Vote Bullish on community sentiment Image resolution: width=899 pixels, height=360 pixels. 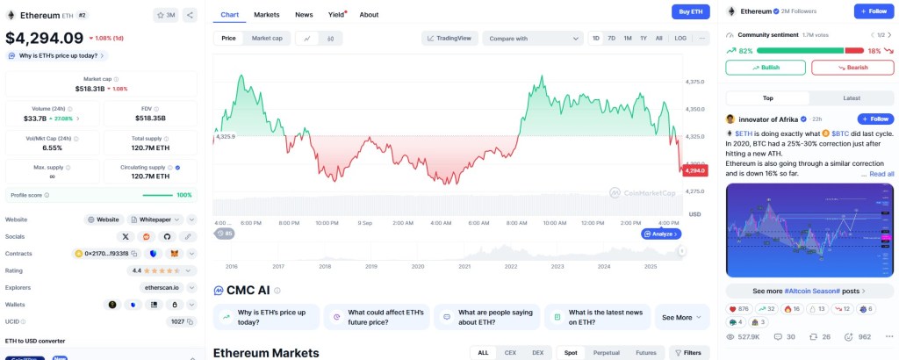tap(766, 68)
